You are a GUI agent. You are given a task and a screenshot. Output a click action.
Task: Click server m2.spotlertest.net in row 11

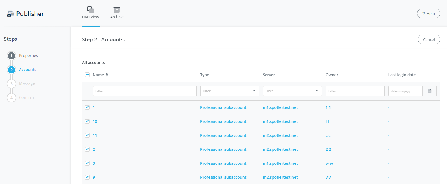point(280,135)
